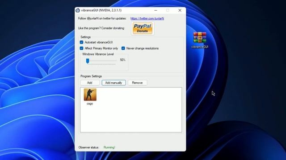Image resolution: width=286 pixels, height=160 pixels.
Task: Click the Follow @juvlarN on twitter text
Action: point(102,18)
